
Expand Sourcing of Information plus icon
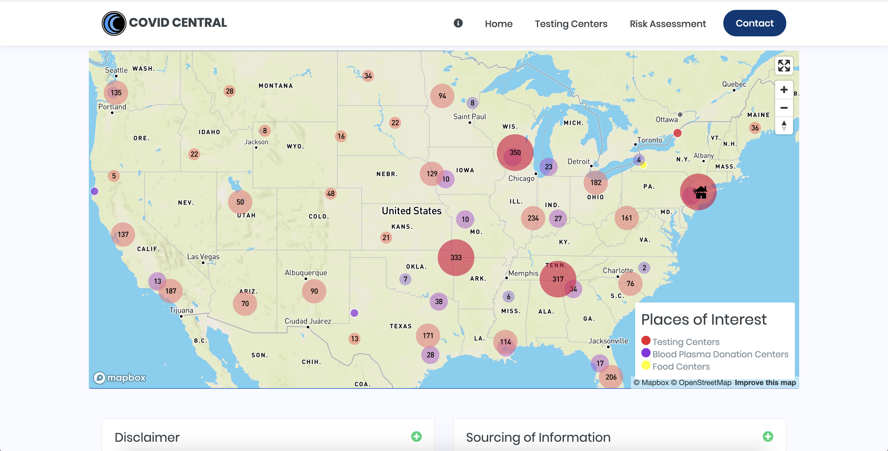(x=767, y=437)
